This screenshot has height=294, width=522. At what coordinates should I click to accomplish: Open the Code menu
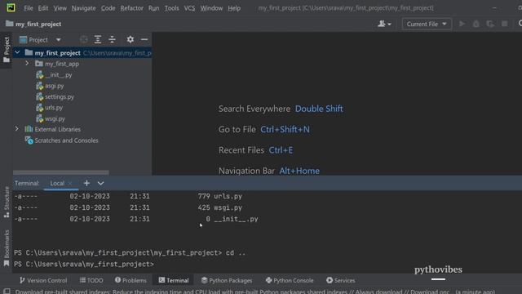pos(108,8)
